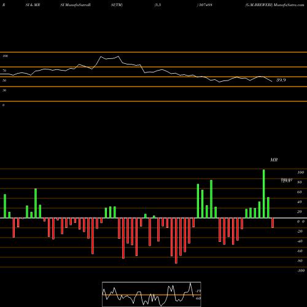Click the SI & MR header text
The image size is (307, 307).
tap(33, 5)
